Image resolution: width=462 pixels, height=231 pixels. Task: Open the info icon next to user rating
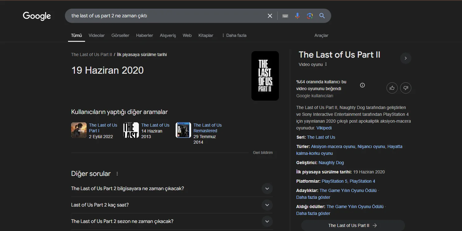362,85
